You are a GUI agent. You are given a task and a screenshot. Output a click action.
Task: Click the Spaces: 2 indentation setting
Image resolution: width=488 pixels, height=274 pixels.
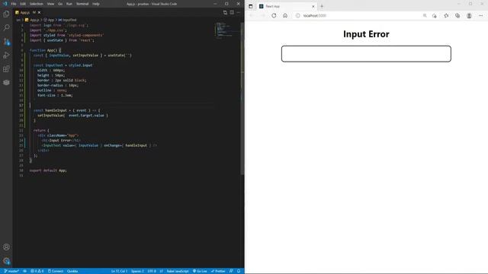[x=137, y=271]
